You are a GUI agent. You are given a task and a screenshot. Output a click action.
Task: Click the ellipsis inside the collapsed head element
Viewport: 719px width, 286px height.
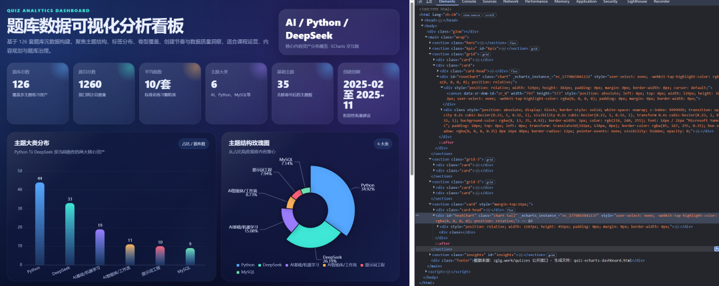coord(441,20)
